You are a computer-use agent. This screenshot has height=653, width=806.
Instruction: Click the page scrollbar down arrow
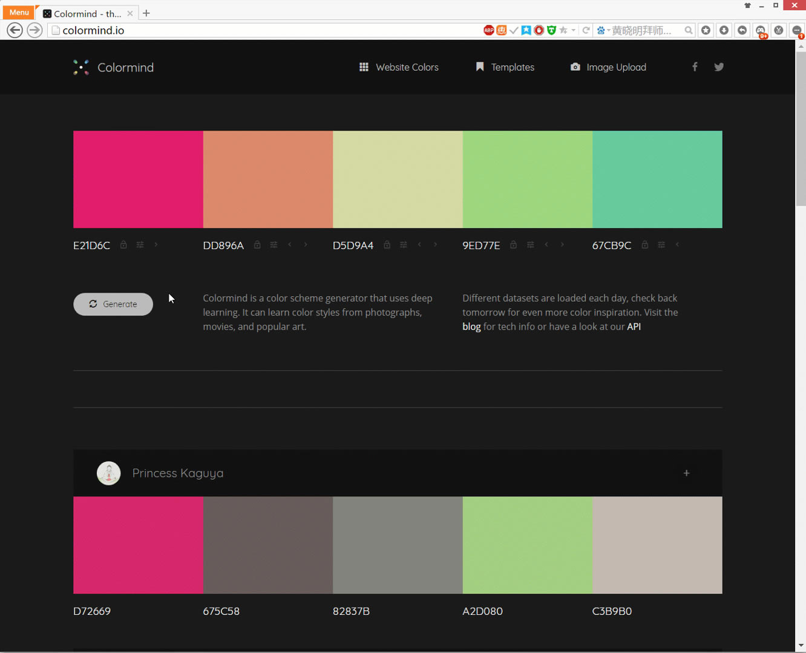coord(801,646)
